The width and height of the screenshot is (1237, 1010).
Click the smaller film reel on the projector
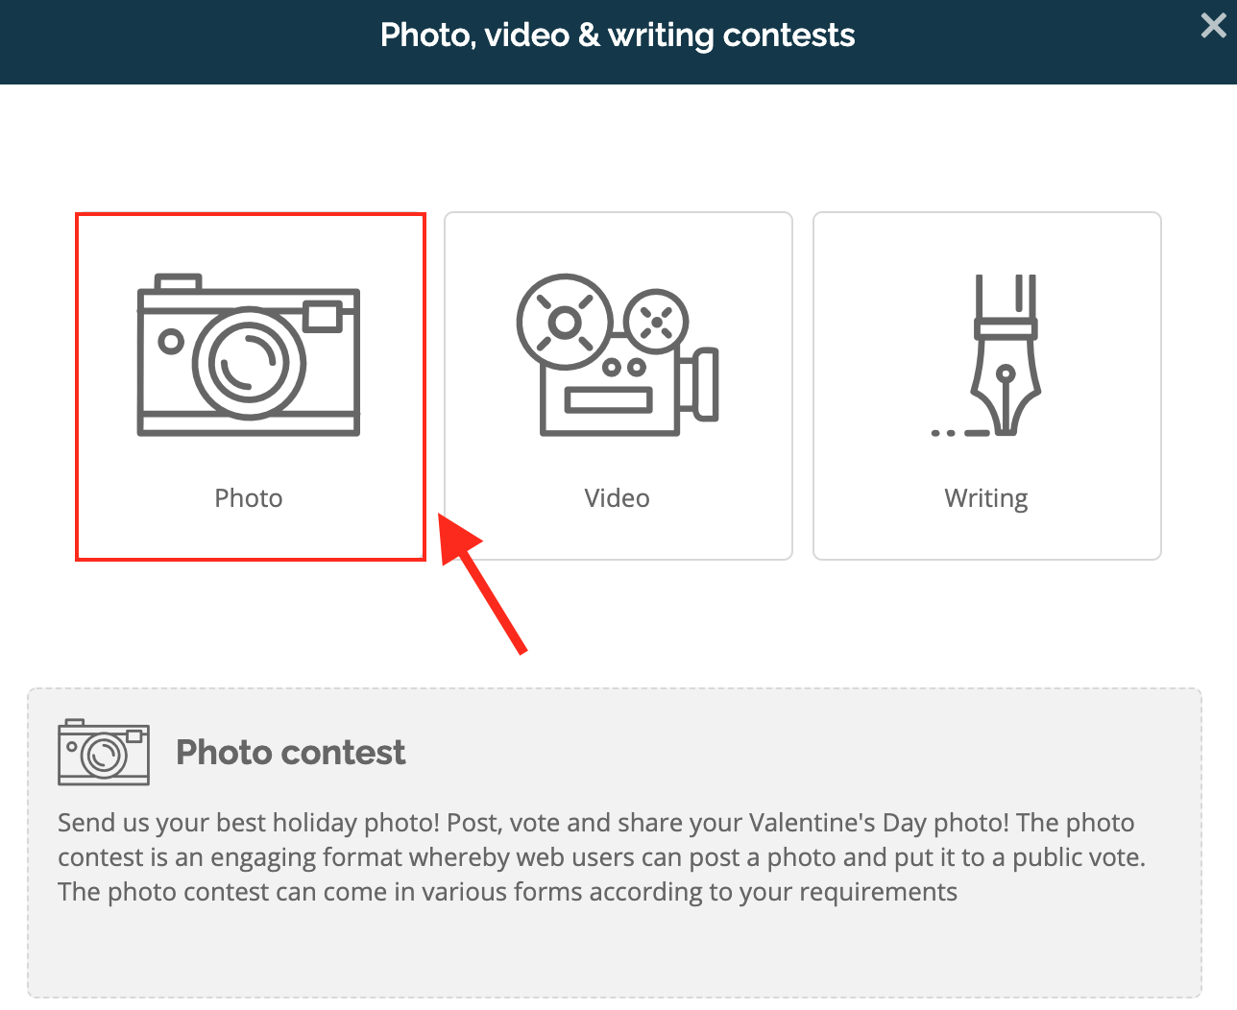(x=657, y=323)
